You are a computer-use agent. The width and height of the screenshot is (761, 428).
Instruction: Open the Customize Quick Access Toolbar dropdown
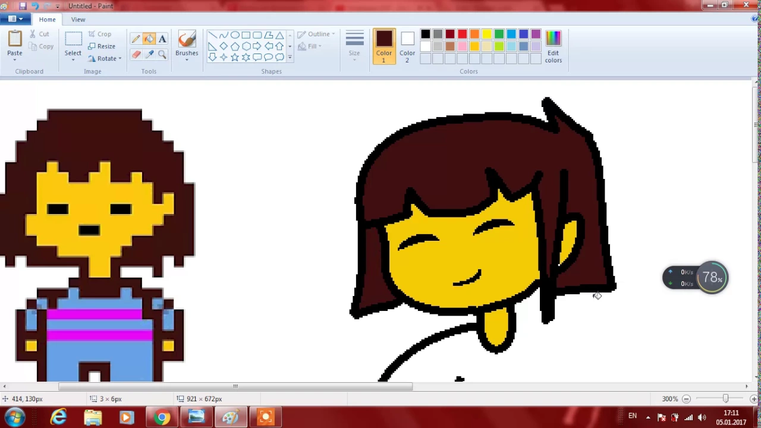tap(58, 6)
